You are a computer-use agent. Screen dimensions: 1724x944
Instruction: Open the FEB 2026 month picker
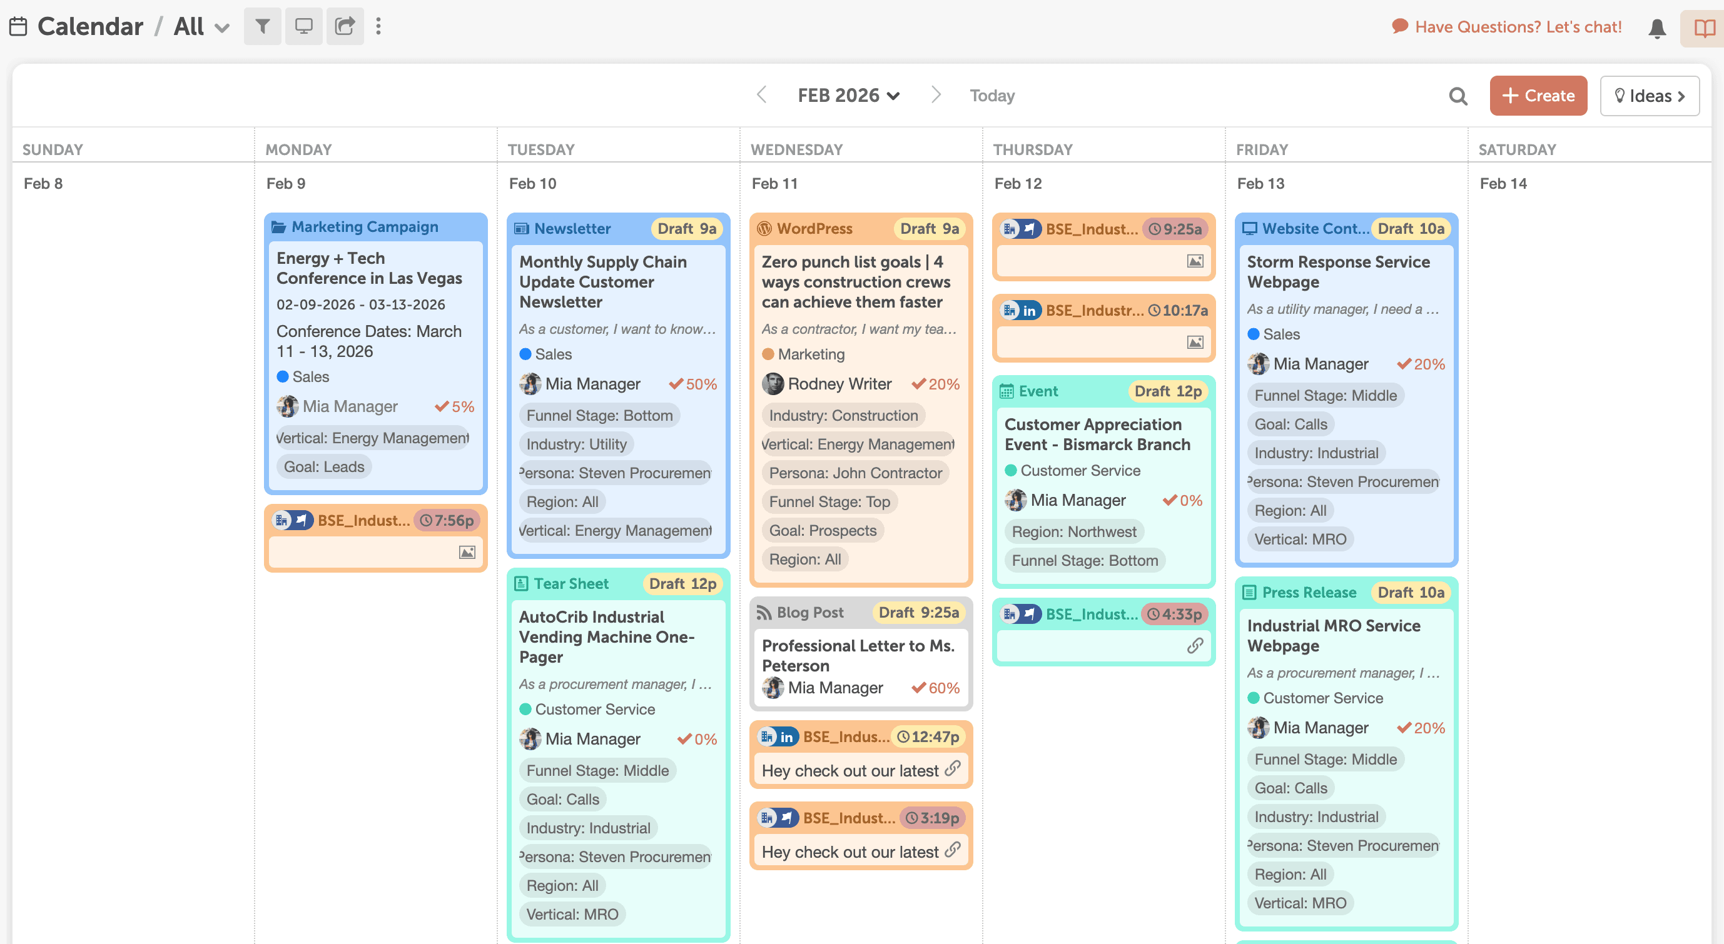[849, 96]
